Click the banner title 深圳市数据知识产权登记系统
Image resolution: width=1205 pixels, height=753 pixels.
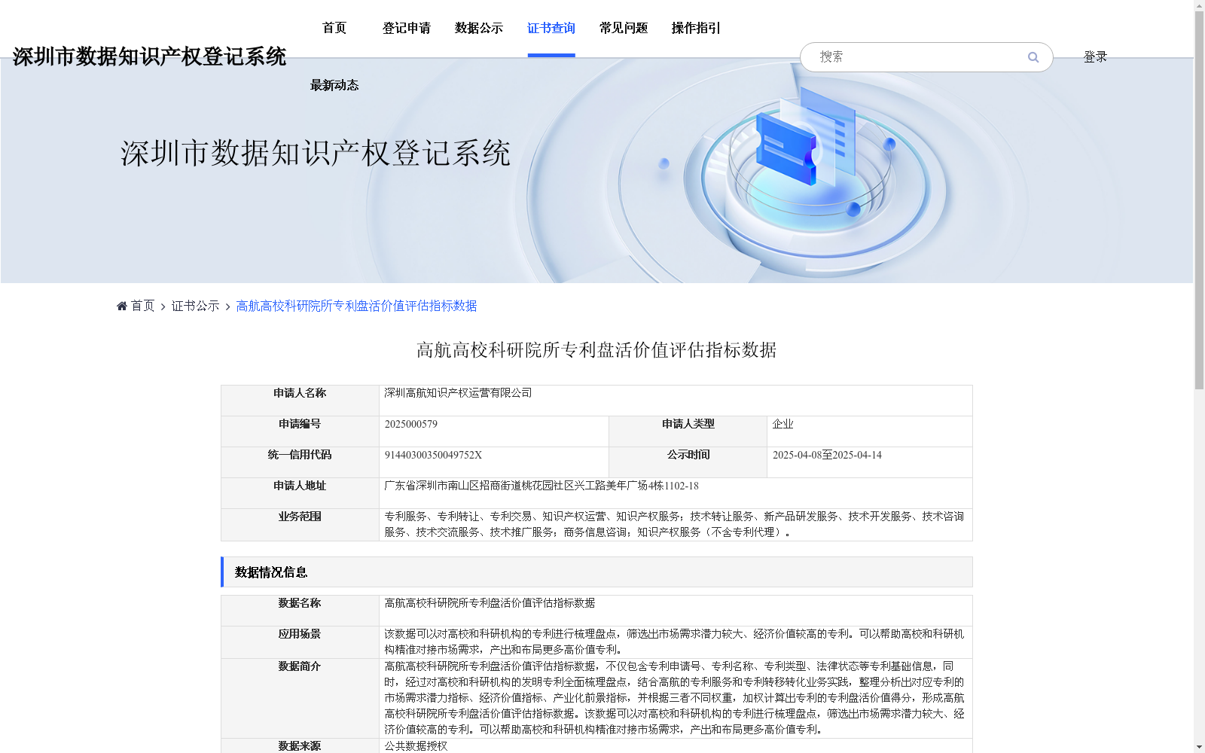click(x=316, y=153)
